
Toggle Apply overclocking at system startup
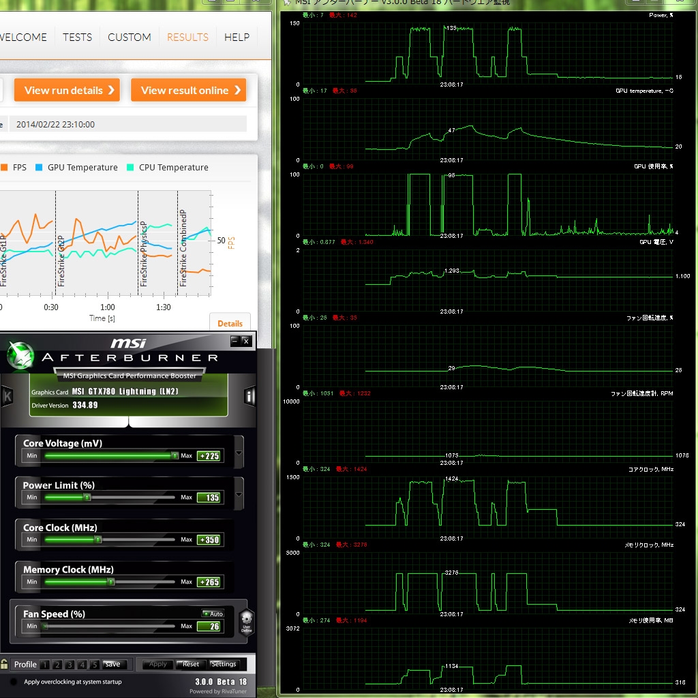click(x=14, y=682)
